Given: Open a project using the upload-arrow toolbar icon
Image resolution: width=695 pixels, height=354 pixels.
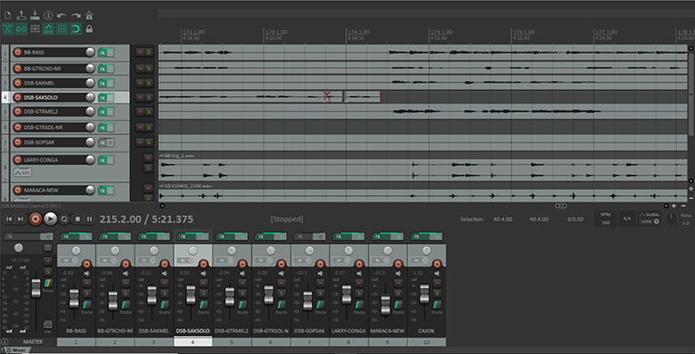Looking at the screenshot, I should coord(21,15).
